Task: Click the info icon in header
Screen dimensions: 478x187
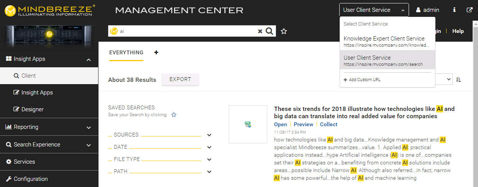Action: [454, 10]
